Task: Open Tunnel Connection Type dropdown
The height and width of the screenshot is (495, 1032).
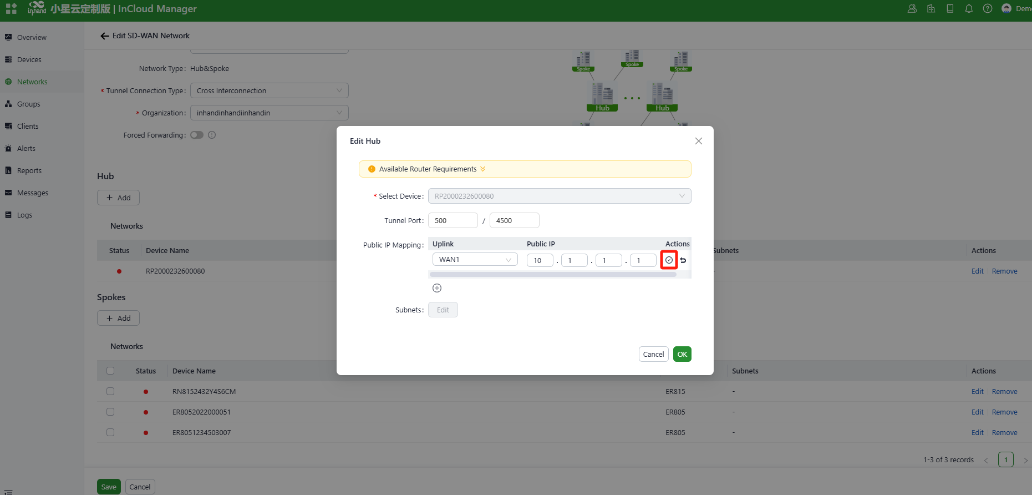Action: point(269,90)
